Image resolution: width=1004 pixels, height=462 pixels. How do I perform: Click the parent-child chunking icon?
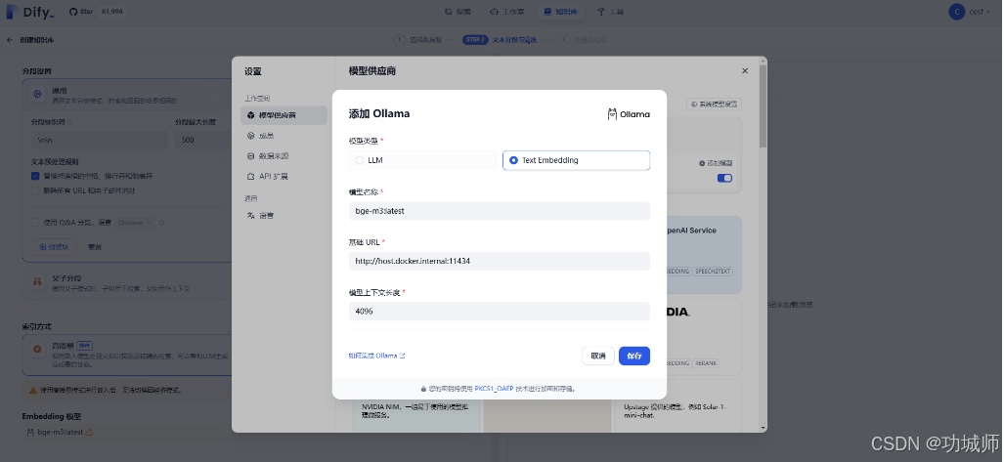[x=38, y=282]
